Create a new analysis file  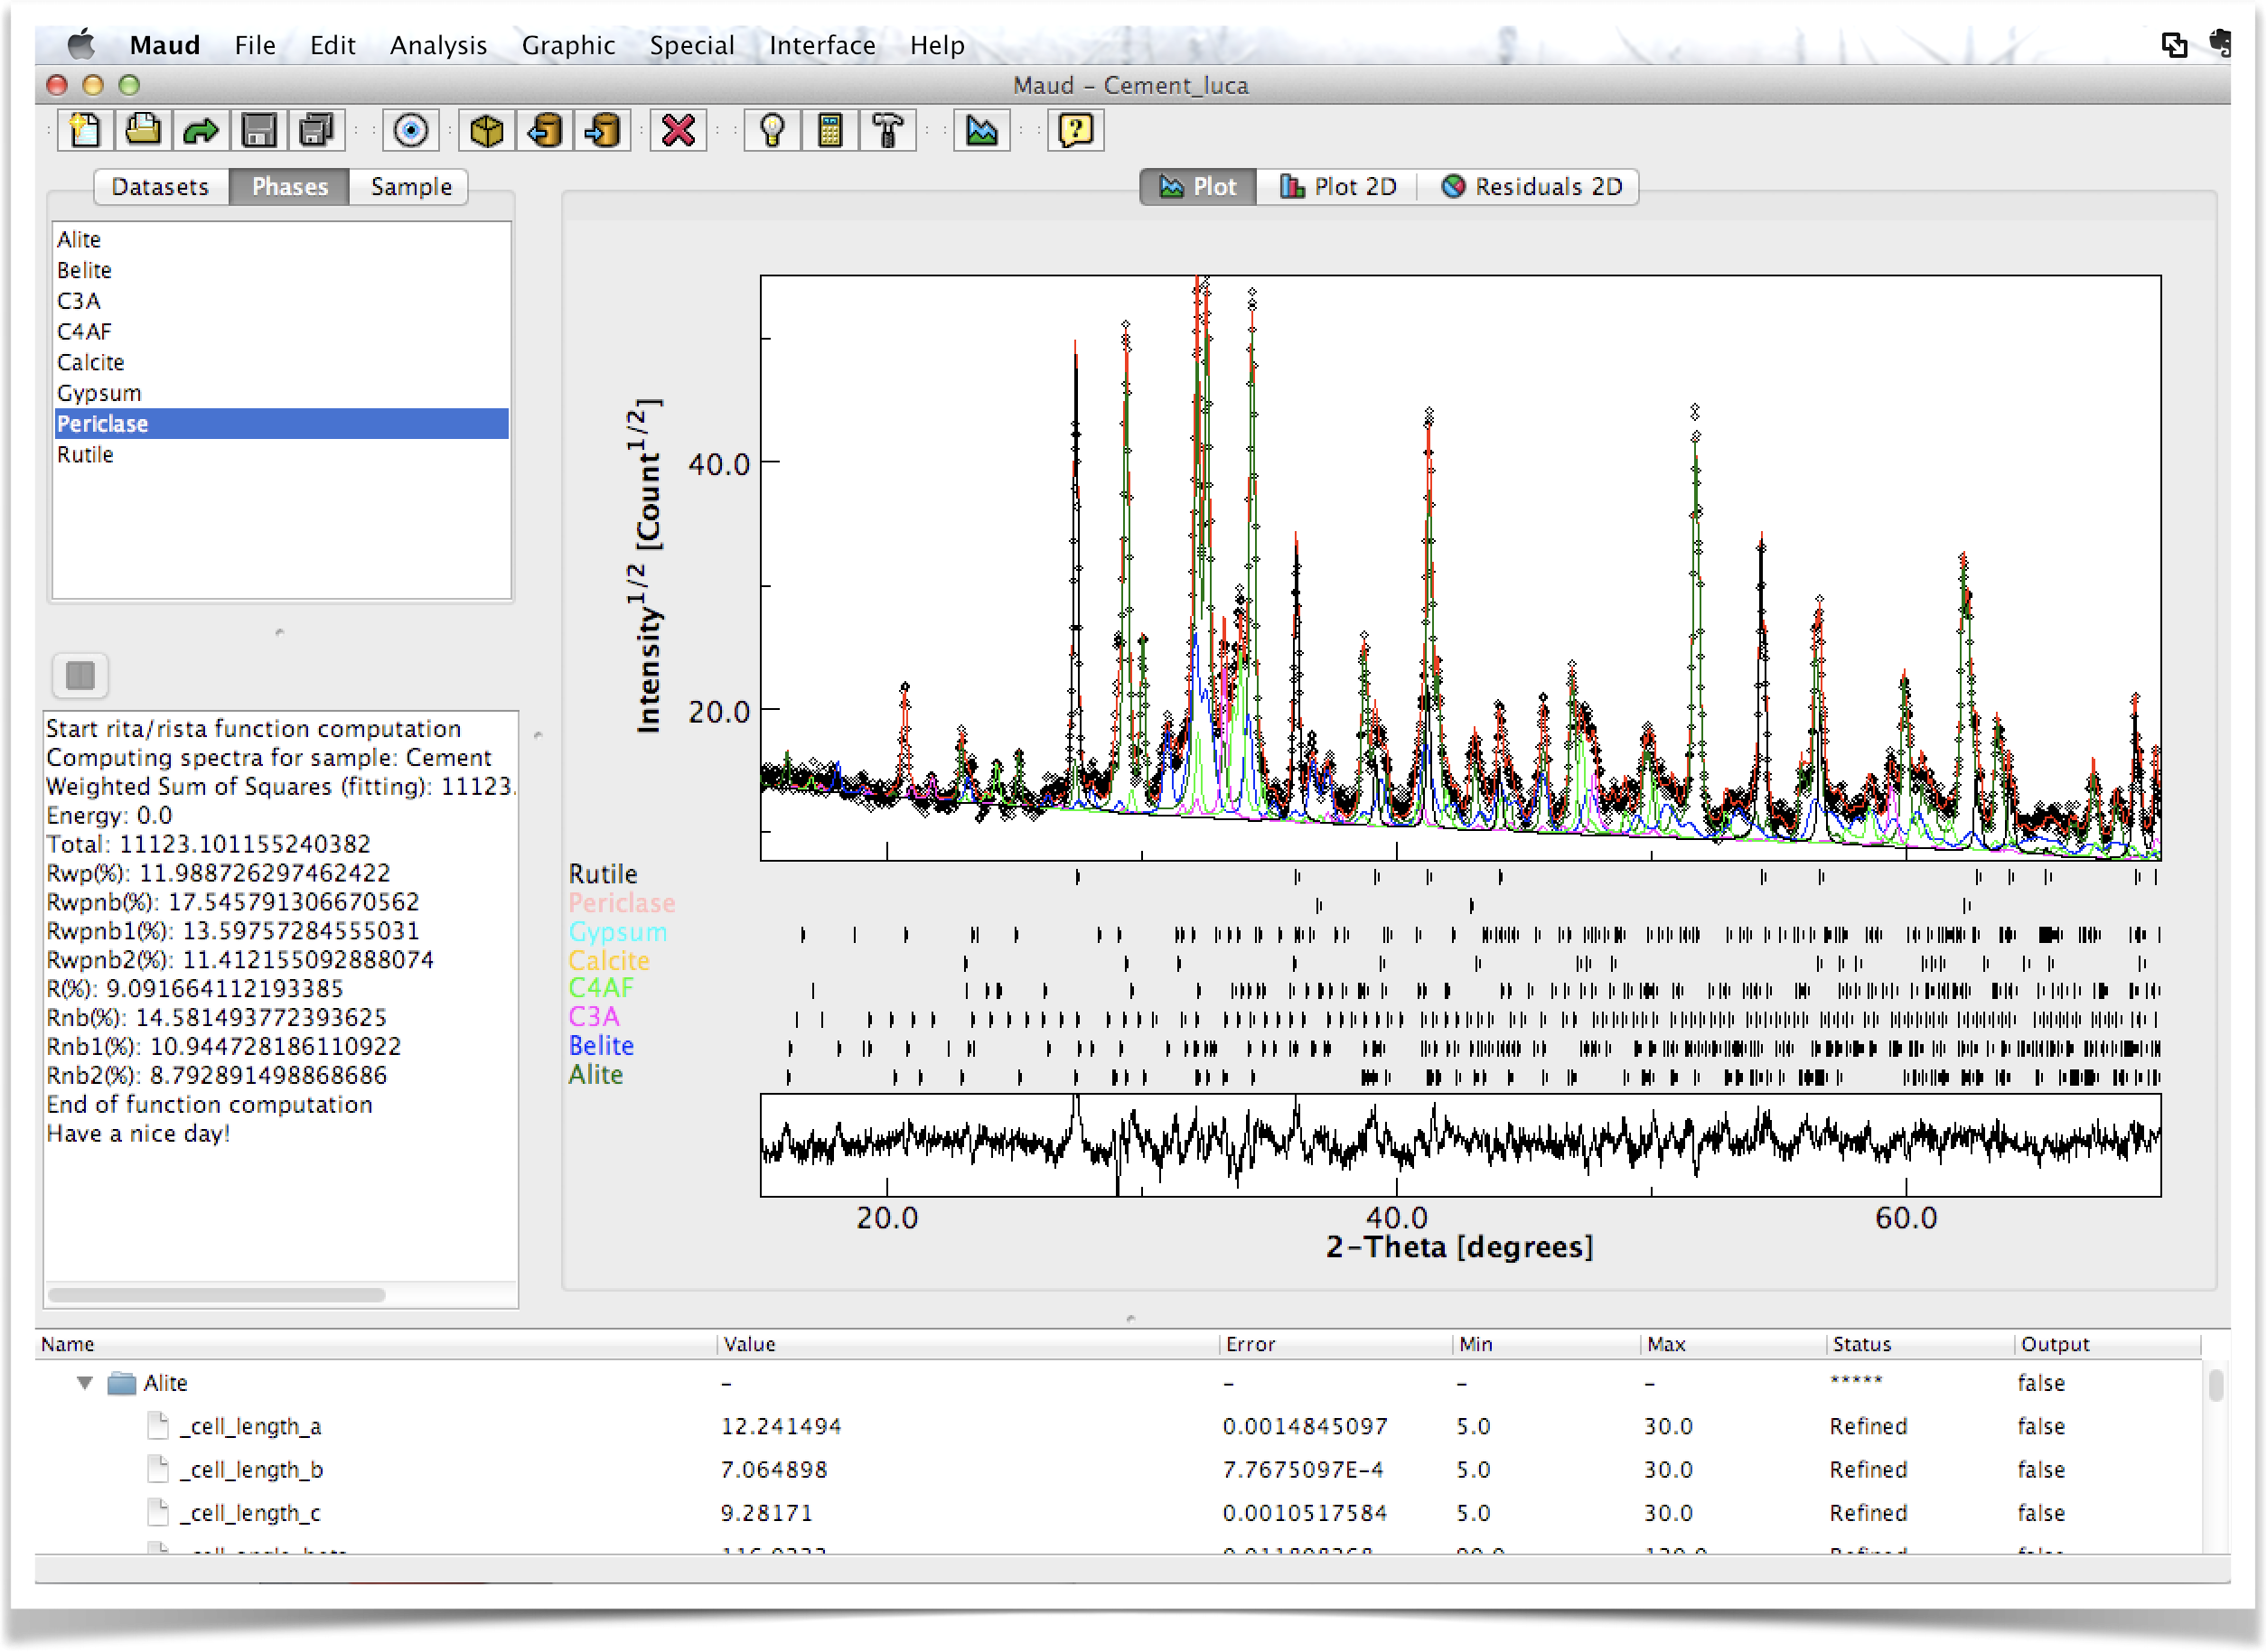pos(84,131)
